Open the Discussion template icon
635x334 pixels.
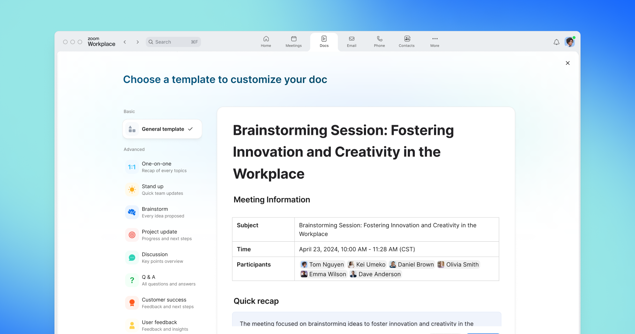tap(132, 257)
